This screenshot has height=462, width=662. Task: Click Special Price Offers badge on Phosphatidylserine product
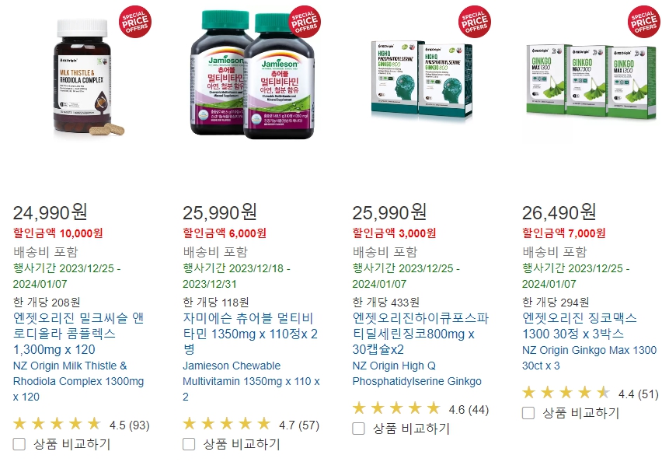click(475, 22)
